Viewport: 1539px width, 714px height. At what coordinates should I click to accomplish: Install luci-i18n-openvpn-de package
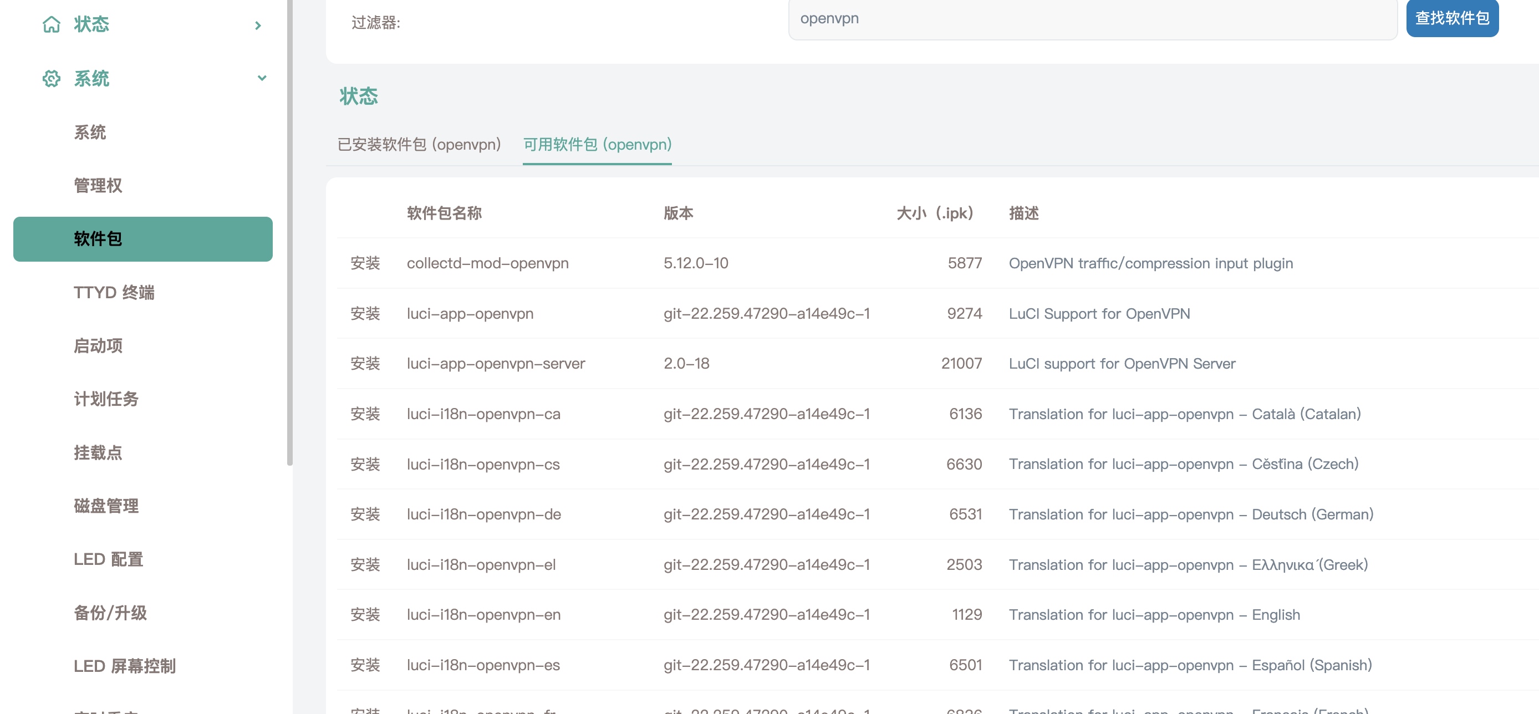point(365,514)
